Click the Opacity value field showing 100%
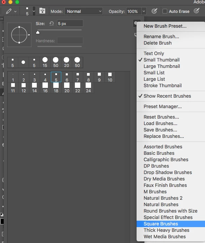The image size is (205, 243). point(134,11)
